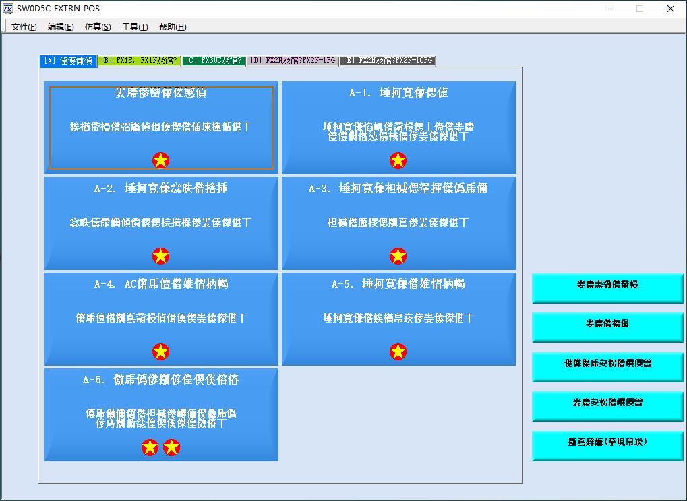Open the A-1 lesson tile title
This screenshot has height=501, width=687.
tap(398, 93)
